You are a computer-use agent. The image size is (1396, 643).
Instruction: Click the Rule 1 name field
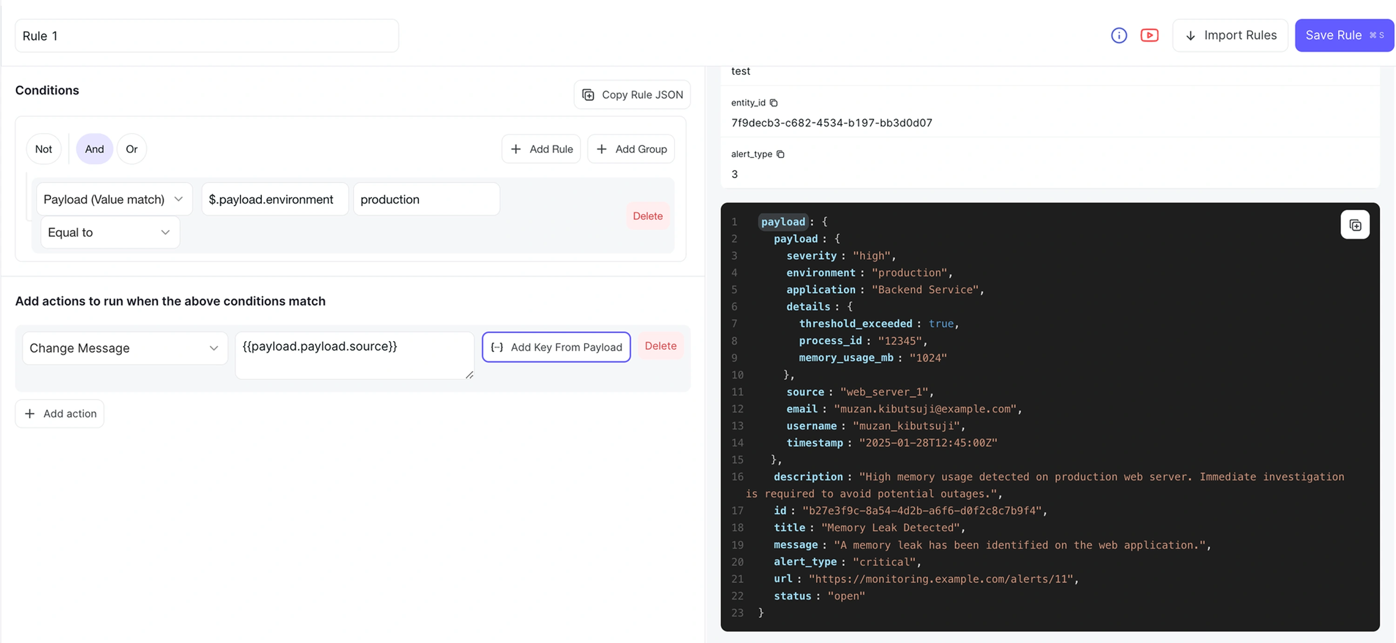(206, 36)
